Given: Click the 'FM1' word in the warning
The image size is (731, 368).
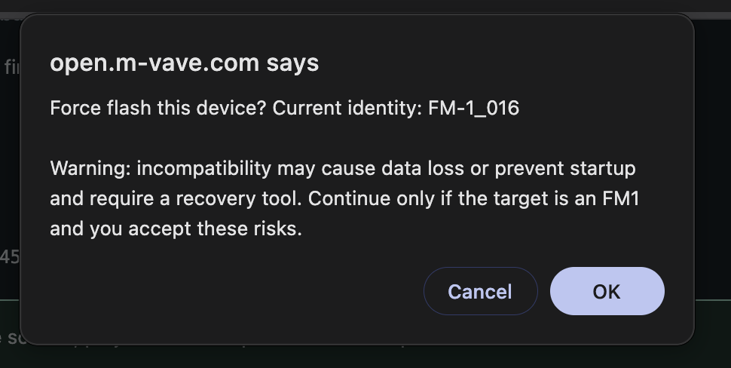Looking at the screenshot, I should (x=620, y=198).
